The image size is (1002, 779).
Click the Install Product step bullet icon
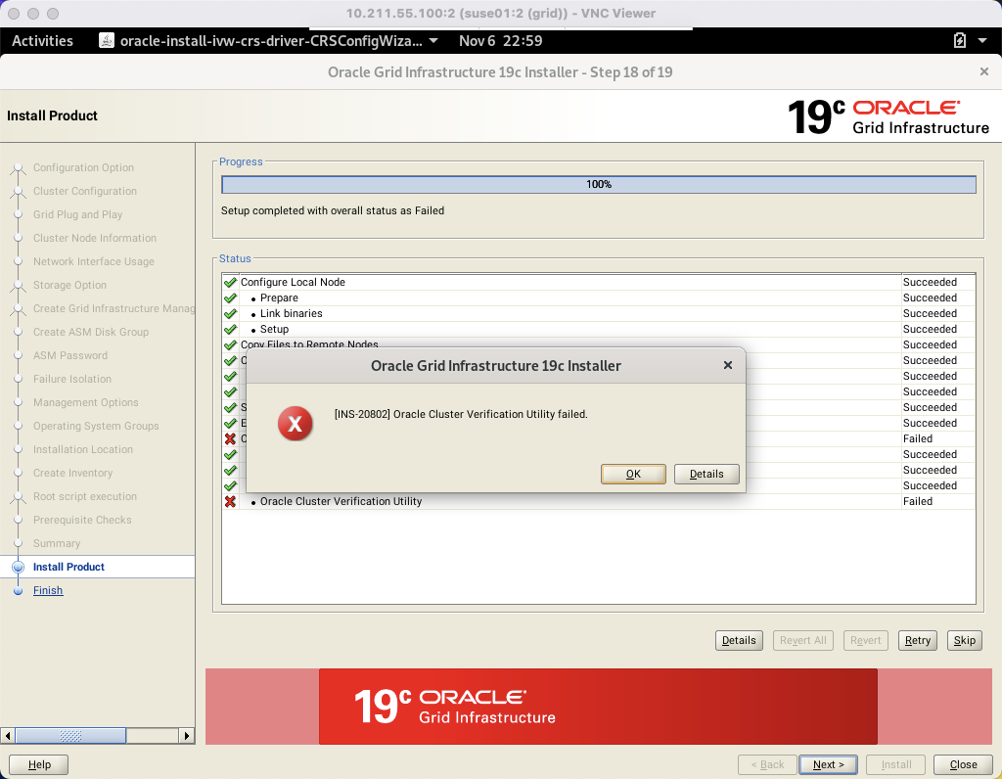(x=18, y=567)
